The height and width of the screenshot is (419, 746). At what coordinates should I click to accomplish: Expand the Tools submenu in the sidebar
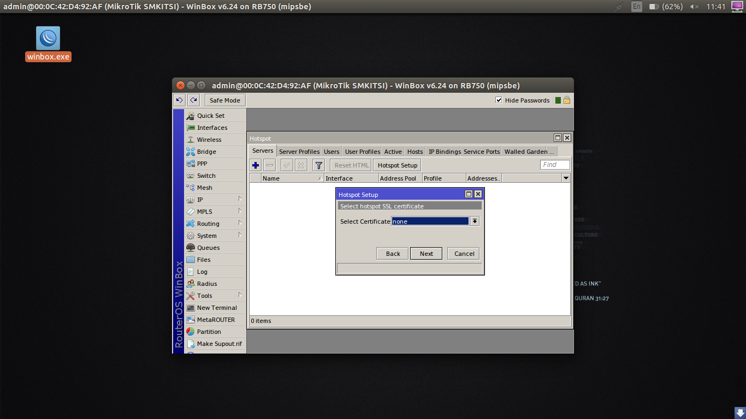click(215, 296)
